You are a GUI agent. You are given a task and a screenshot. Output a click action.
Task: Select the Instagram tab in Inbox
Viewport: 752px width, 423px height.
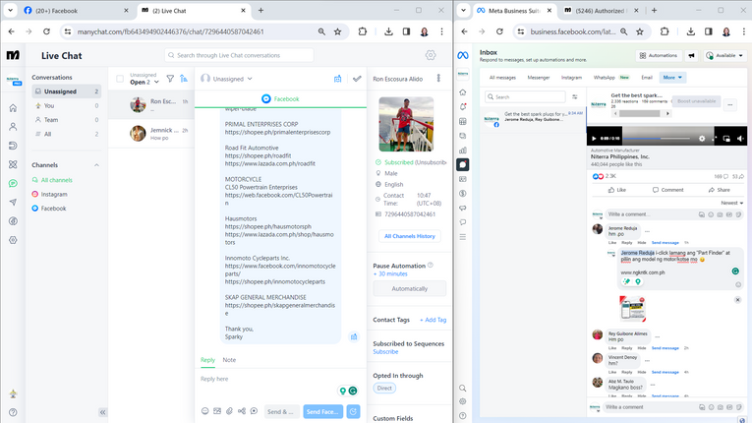571,78
